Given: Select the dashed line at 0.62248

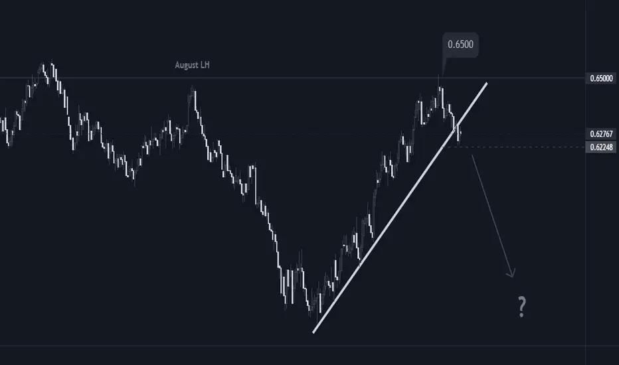Looking at the screenshot, I should 514,147.
